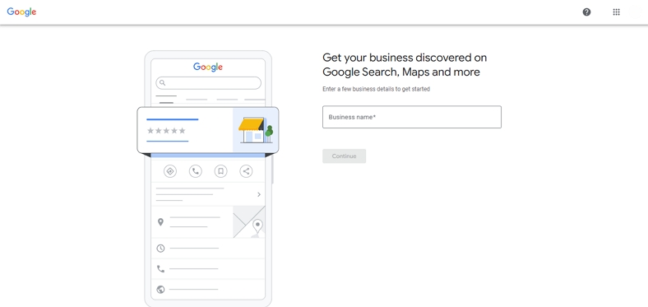Image resolution: width=648 pixels, height=307 pixels.
Task: Click the storefront illustration with yellow awning
Action: tap(256, 130)
